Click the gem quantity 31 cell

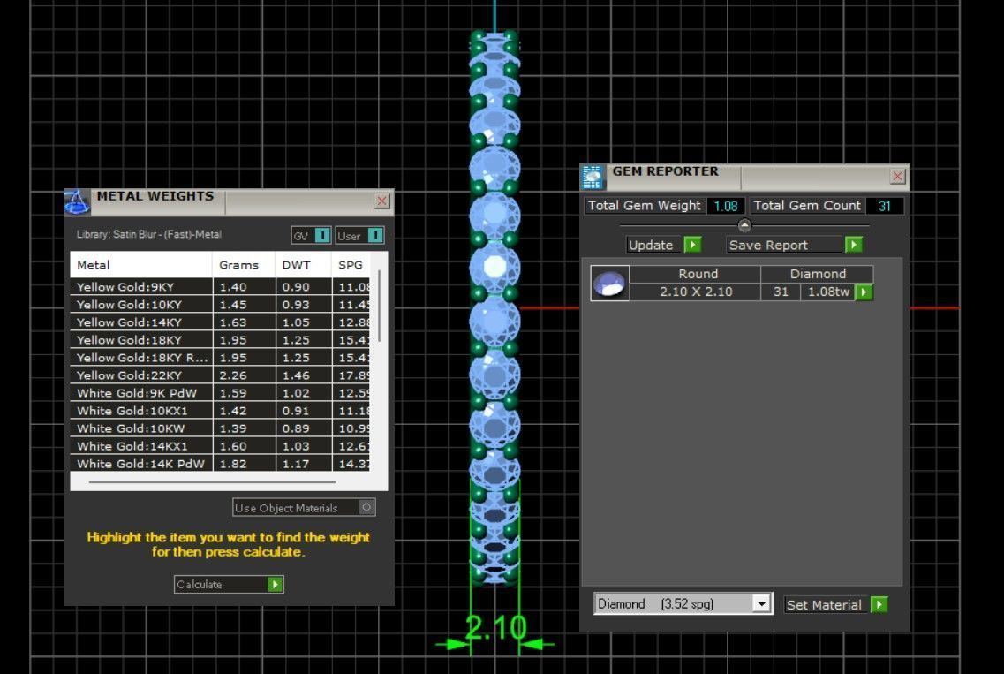point(781,292)
